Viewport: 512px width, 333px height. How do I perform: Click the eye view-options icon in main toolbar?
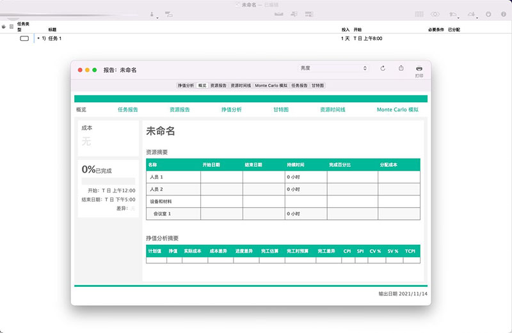(435, 14)
